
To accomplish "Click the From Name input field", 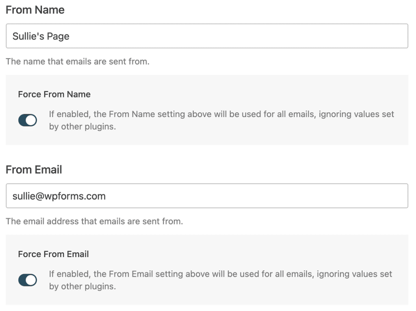I will click(207, 36).
